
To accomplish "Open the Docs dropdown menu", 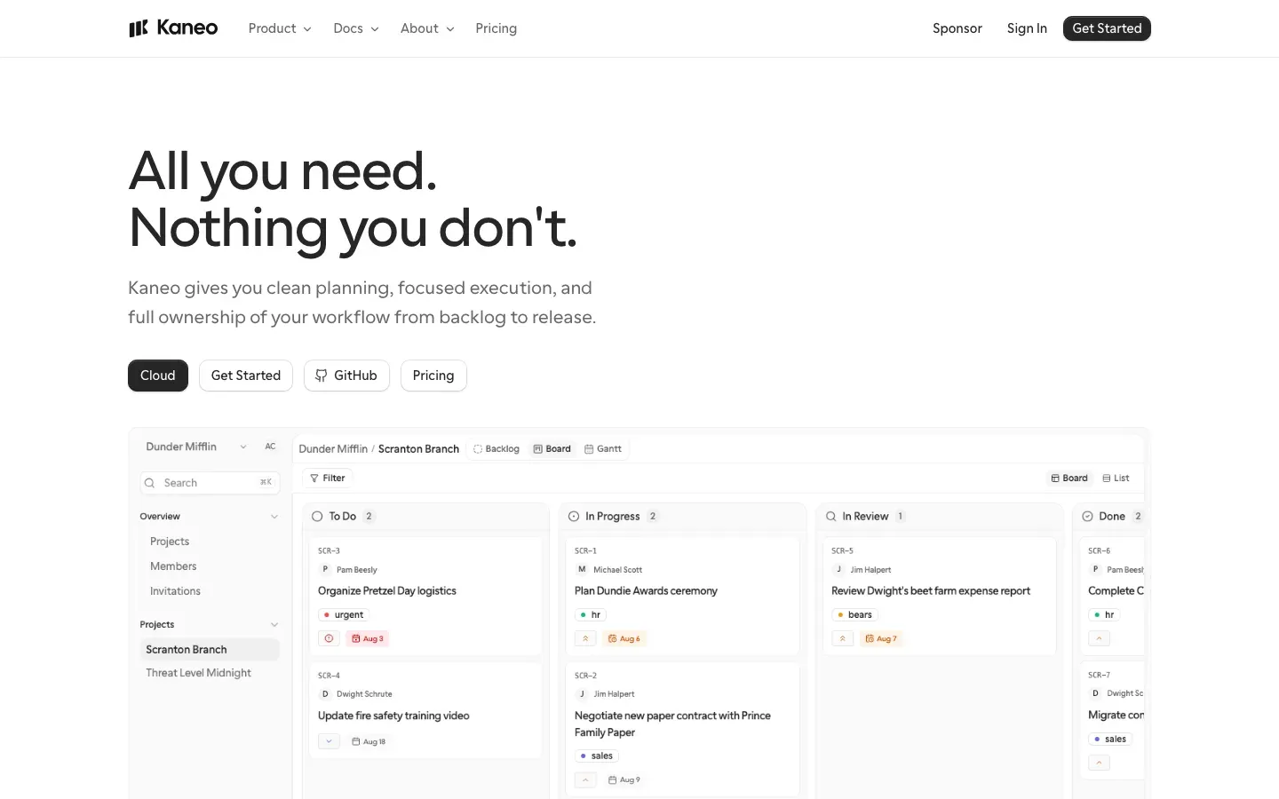I will point(356,28).
